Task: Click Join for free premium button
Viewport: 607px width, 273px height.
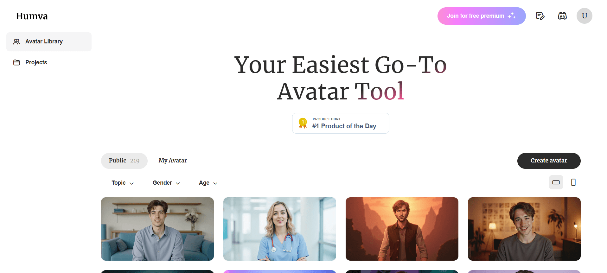Action: click(482, 16)
